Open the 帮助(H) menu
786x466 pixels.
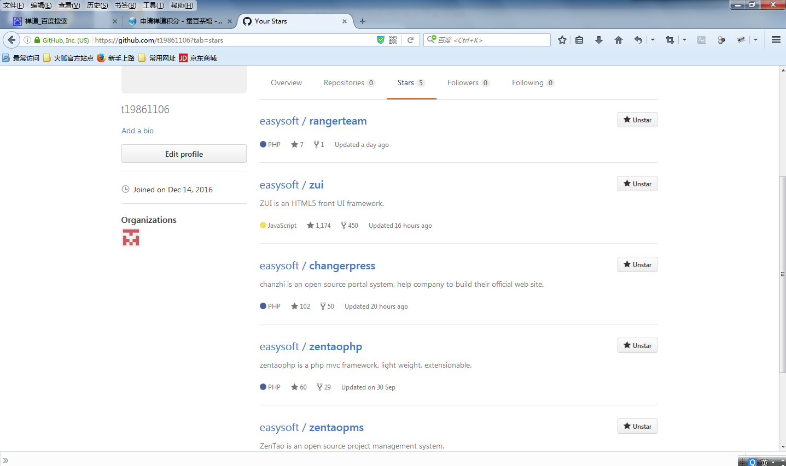click(x=182, y=5)
